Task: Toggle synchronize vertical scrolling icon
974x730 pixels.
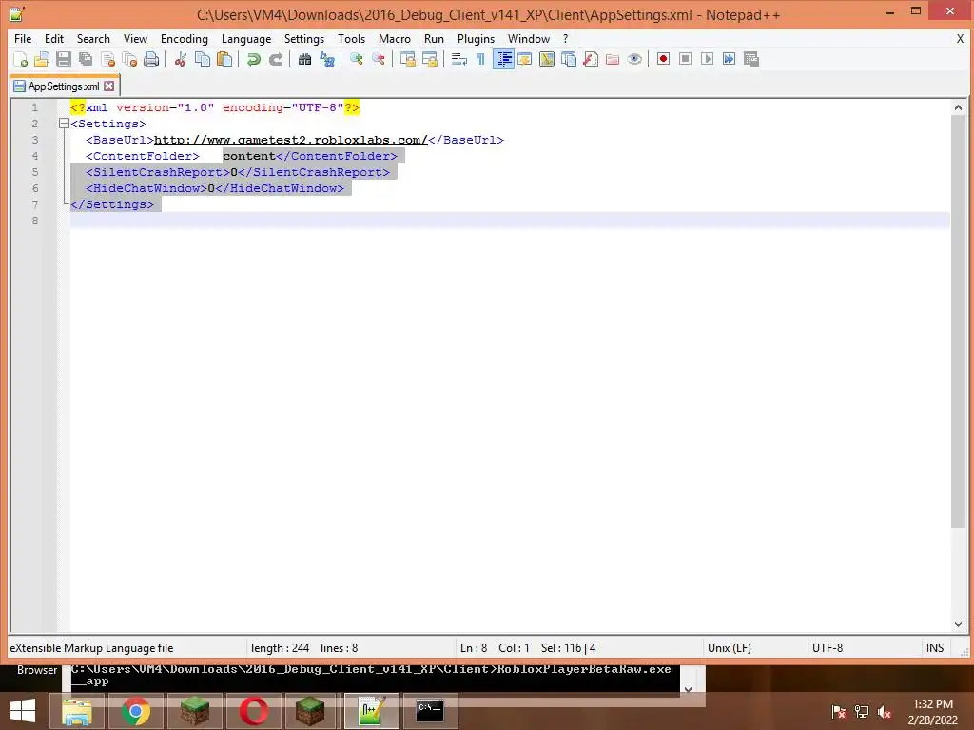Action: pos(407,59)
